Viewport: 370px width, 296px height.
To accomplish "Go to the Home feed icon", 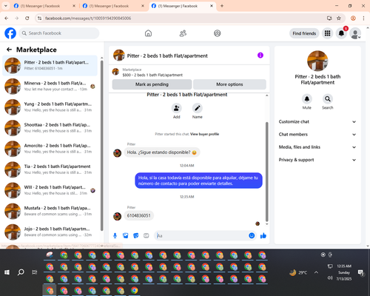I will pos(148,33).
